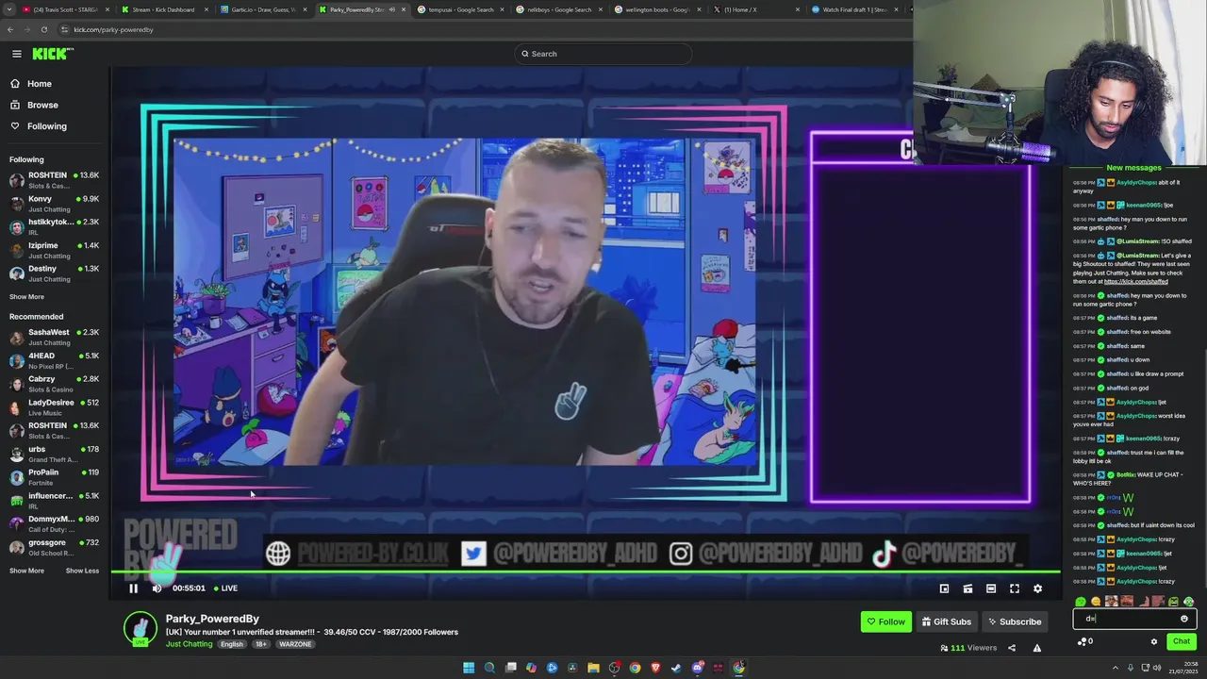This screenshot has width=1207, height=679.
Task: Switch to Home / X tab
Action: (x=755, y=9)
